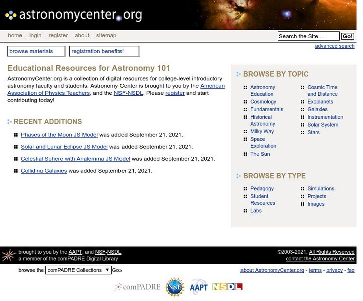
Task: Browse the Exoplanets topic
Action: coord(320,102)
